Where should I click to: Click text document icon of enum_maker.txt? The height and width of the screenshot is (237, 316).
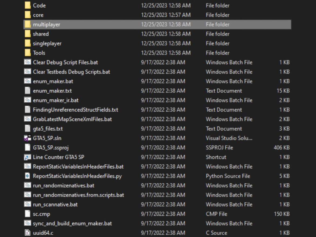click(x=27, y=91)
